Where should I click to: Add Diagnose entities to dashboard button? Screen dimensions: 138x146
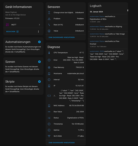coord(61,142)
